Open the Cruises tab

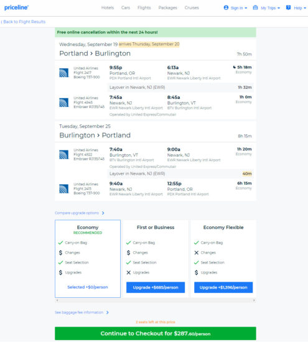click(x=192, y=7)
